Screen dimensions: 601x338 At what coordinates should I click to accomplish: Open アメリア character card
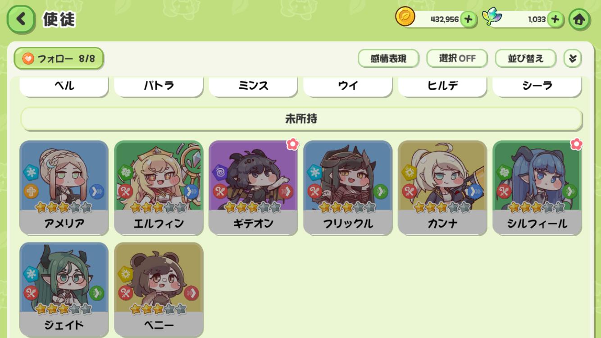64,187
